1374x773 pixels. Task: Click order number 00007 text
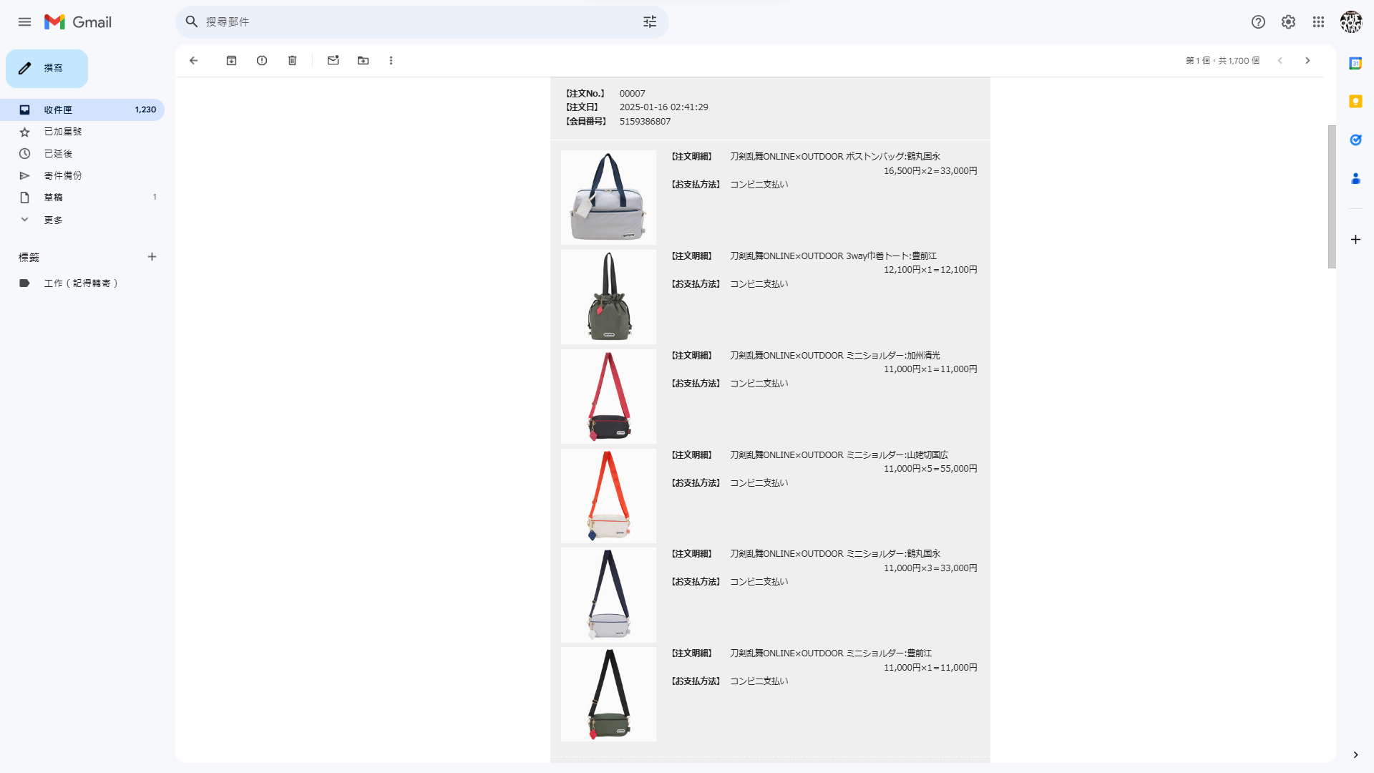[632, 94]
